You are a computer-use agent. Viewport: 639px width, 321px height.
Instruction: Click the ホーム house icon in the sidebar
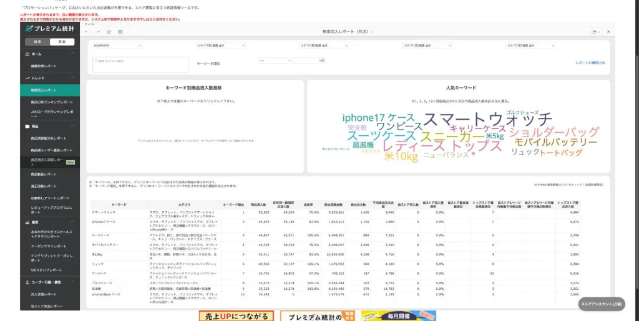coord(27,54)
